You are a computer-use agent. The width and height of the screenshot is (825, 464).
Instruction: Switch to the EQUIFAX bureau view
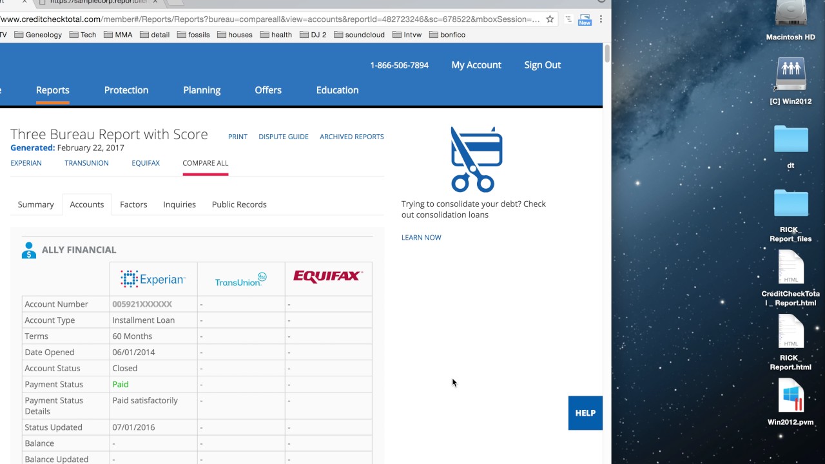146,163
